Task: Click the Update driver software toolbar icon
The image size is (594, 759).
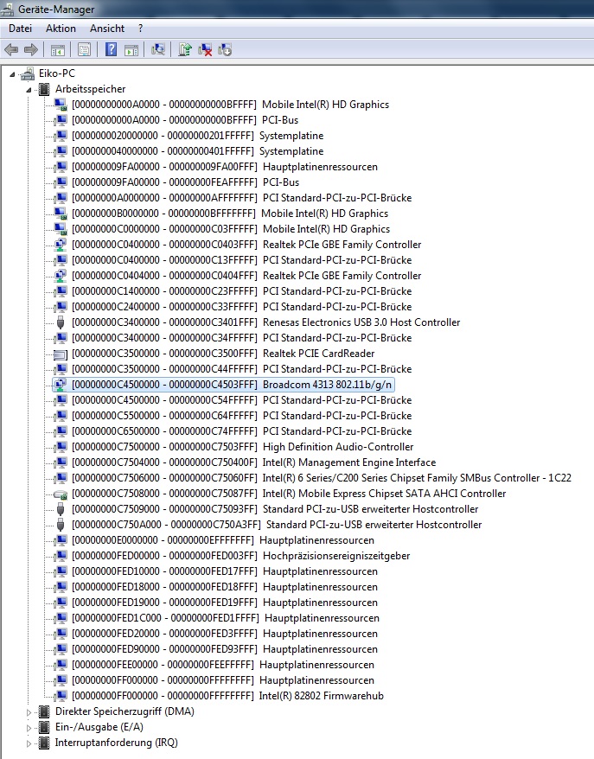Action: (185, 49)
